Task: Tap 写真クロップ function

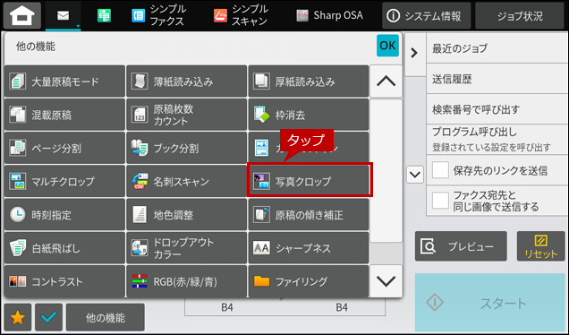Action: tap(310, 180)
